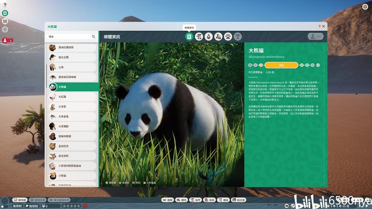Select the 小熊貓 red panda entry
Image resolution: width=372 pixels, height=209 pixels.
coord(73,176)
